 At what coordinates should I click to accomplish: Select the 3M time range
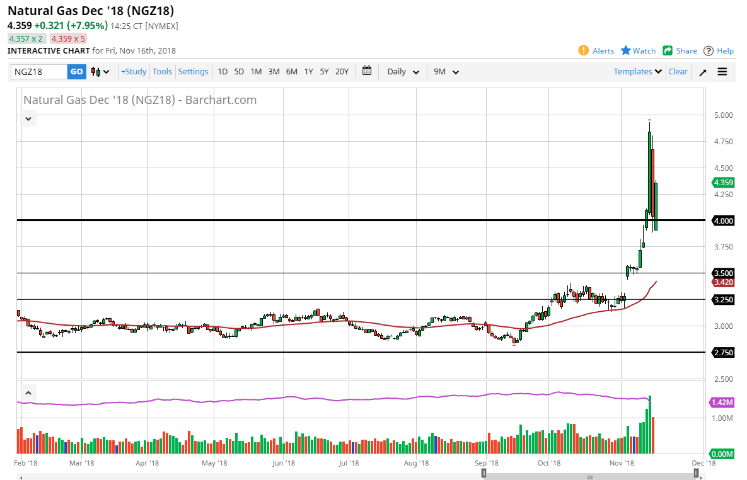click(x=274, y=71)
